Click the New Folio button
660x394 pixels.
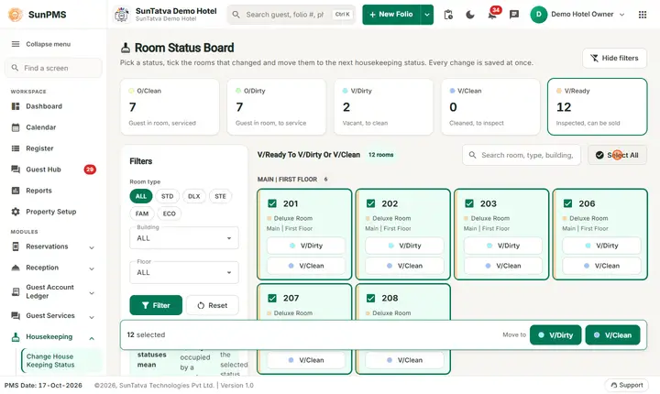(x=391, y=15)
